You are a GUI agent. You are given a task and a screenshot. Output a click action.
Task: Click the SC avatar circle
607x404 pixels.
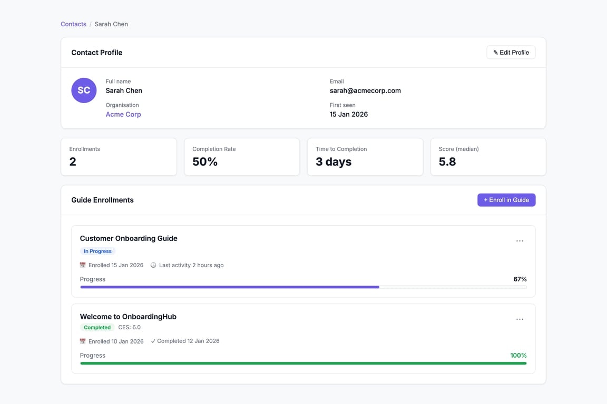[x=84, y=90]
